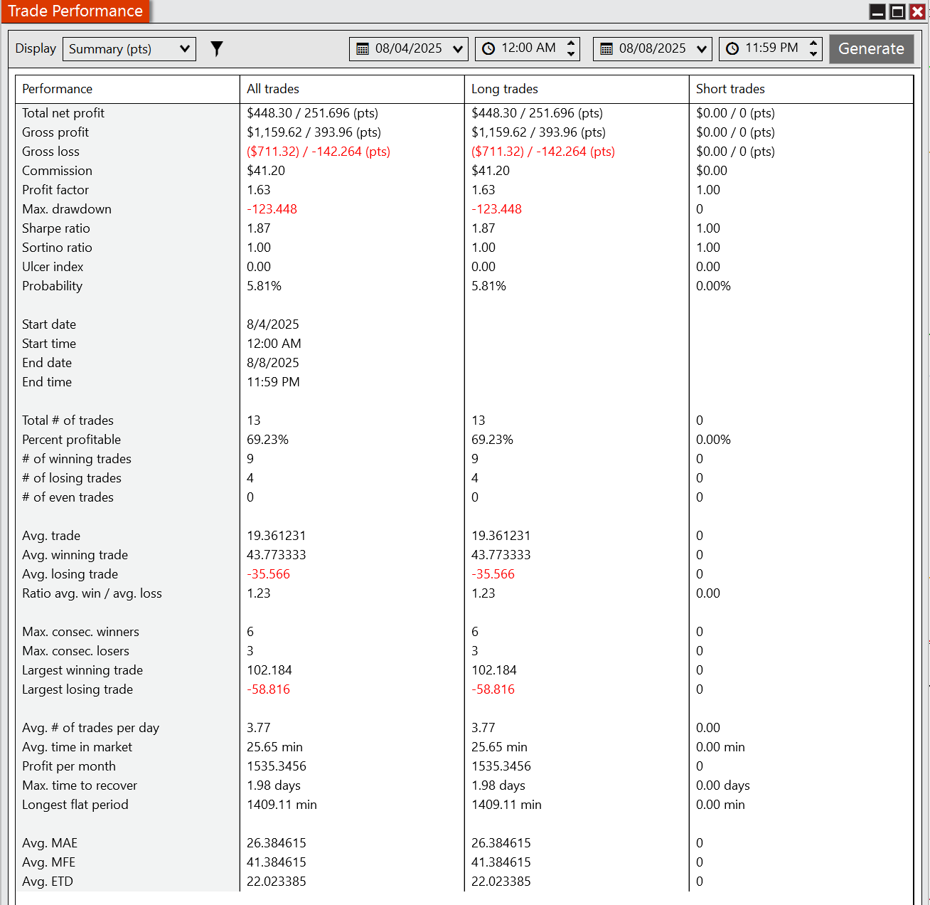Open the end date calendar icon
This screenshot has width=930, height=905.
point(606,49)
